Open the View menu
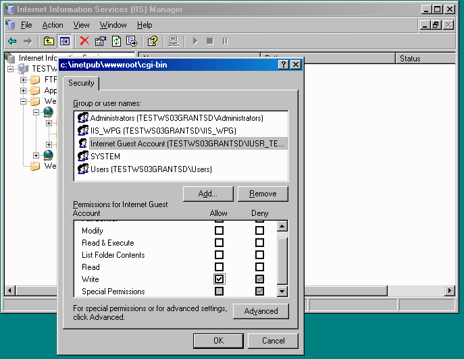The image size is (464, 359). click(81, 25)
